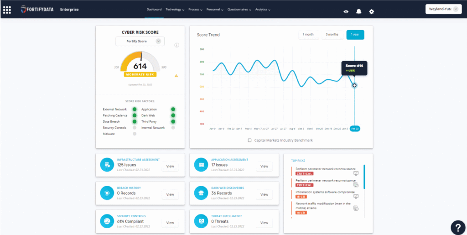Open the Questionnaires menu
This screenshot has height=235, width=467.
tap(240, 9)
